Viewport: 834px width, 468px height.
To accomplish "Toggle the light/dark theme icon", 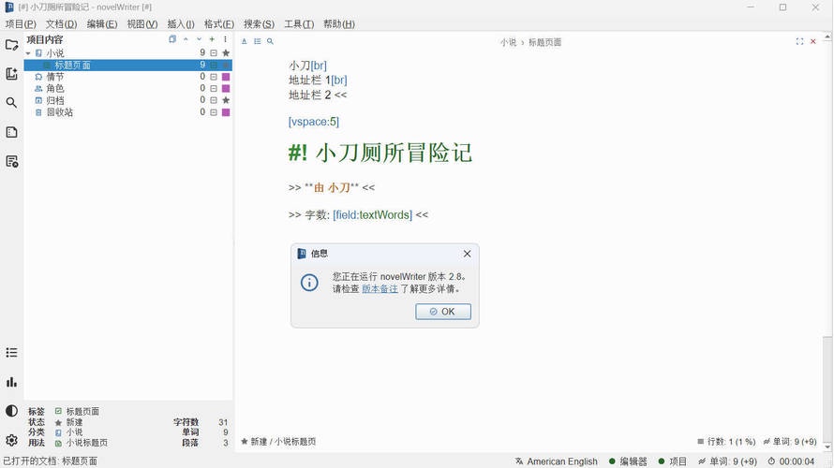I will pos(11,411).
